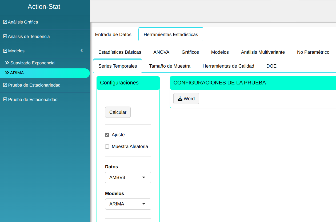Enable the Muestra Aleatoria checkbox
Viewport: 336px width, 222px height.
pos(107,147)
